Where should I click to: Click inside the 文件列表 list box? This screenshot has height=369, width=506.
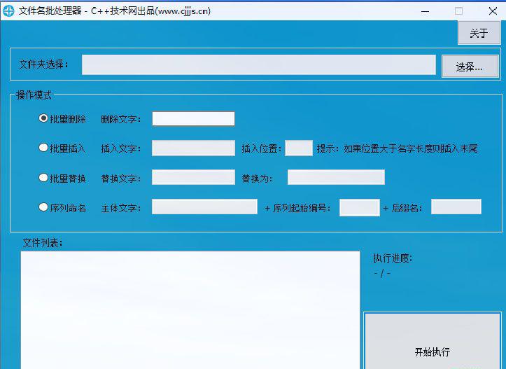click(190, 310)
